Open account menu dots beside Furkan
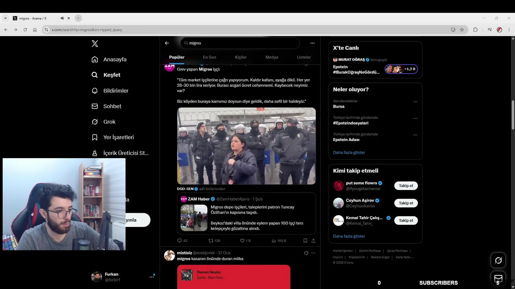This screenshot has height=289, width=515. [x=152, y=277]
